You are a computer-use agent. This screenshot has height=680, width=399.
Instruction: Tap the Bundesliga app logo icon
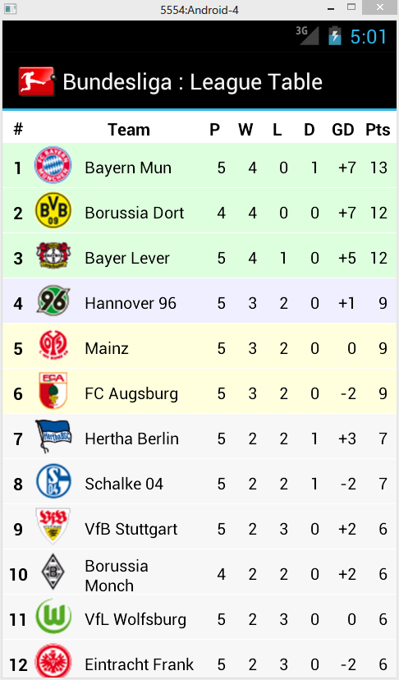tap(37, 81)
